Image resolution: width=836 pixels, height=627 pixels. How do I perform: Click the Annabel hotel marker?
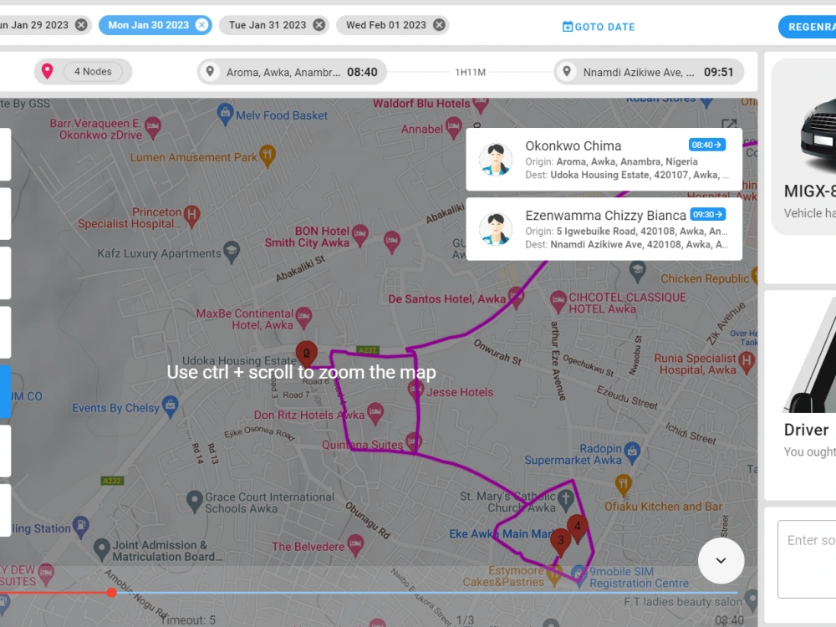[x=454, y=128]
